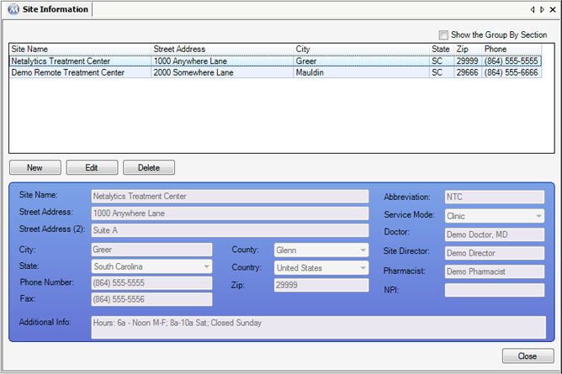Open the Country dropdown
The image size is (562, 374).
pos(321,268)
